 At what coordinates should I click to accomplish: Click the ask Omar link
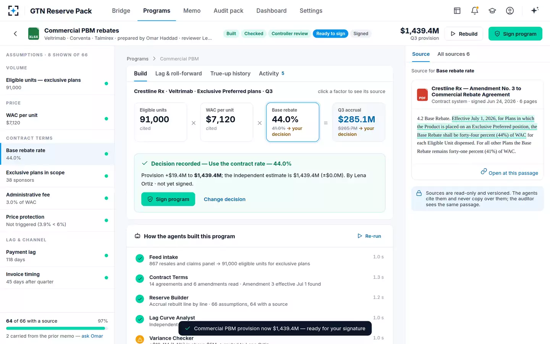pos(92,336)
